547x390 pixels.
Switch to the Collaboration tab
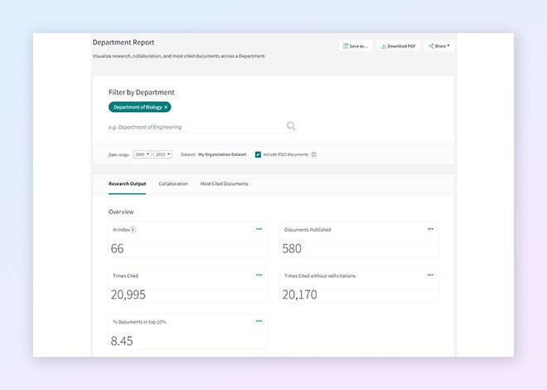pos(173,183)
